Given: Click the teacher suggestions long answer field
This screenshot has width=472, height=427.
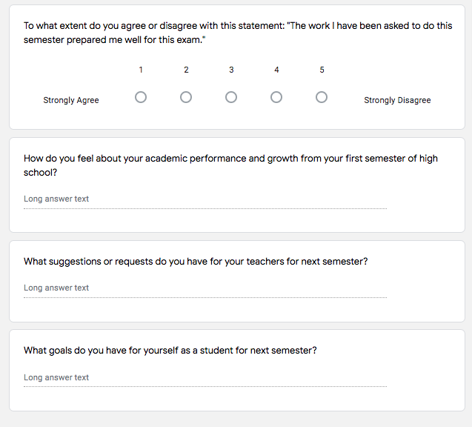Looking at the screenshot, I should pyautogui.click(x=205, y=288).
